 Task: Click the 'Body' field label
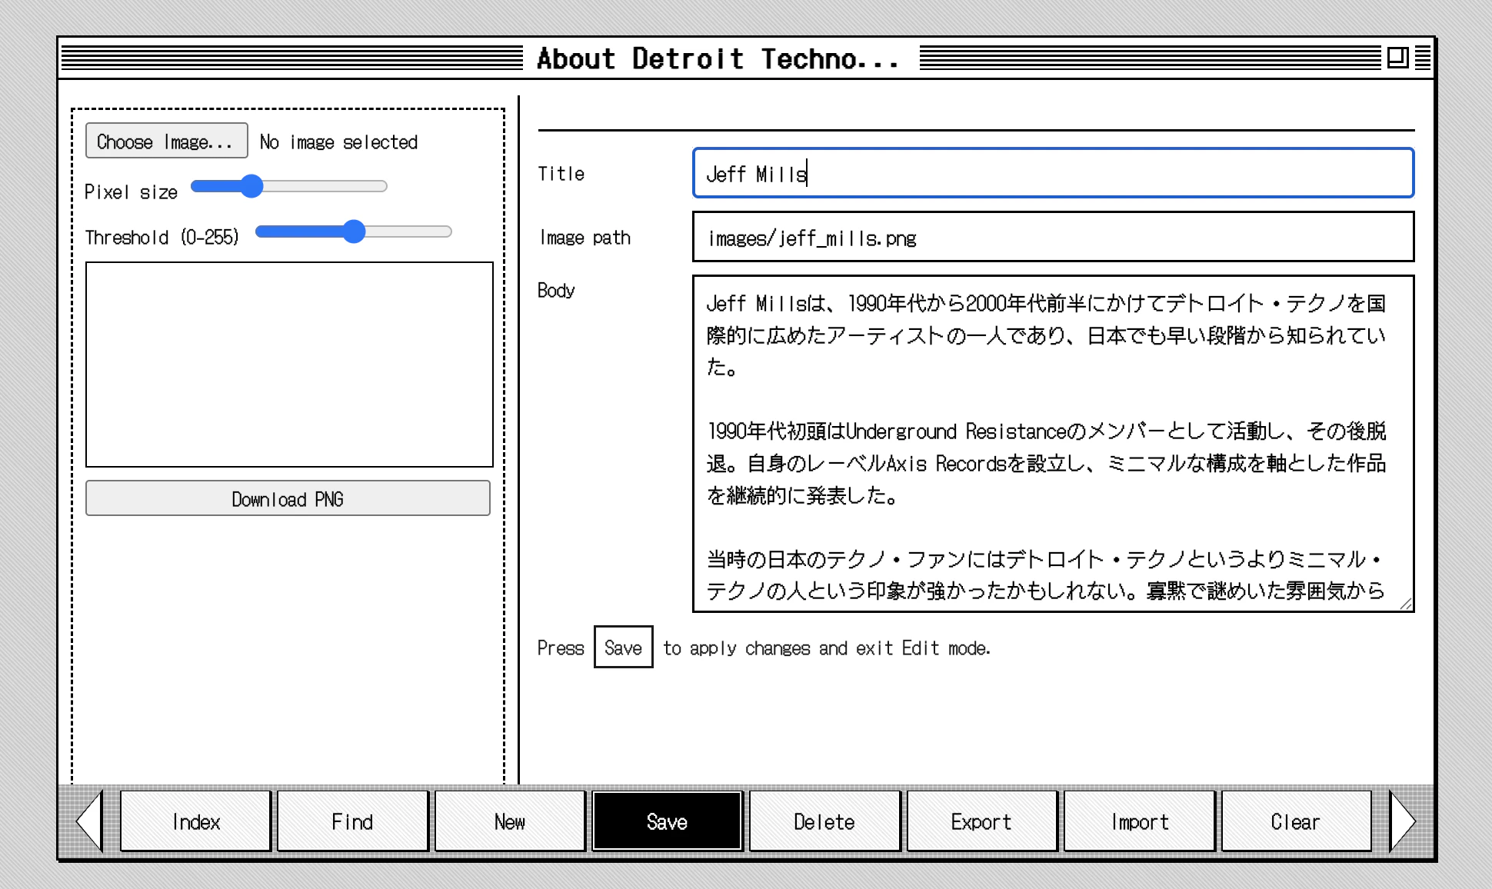click(556, 290)
